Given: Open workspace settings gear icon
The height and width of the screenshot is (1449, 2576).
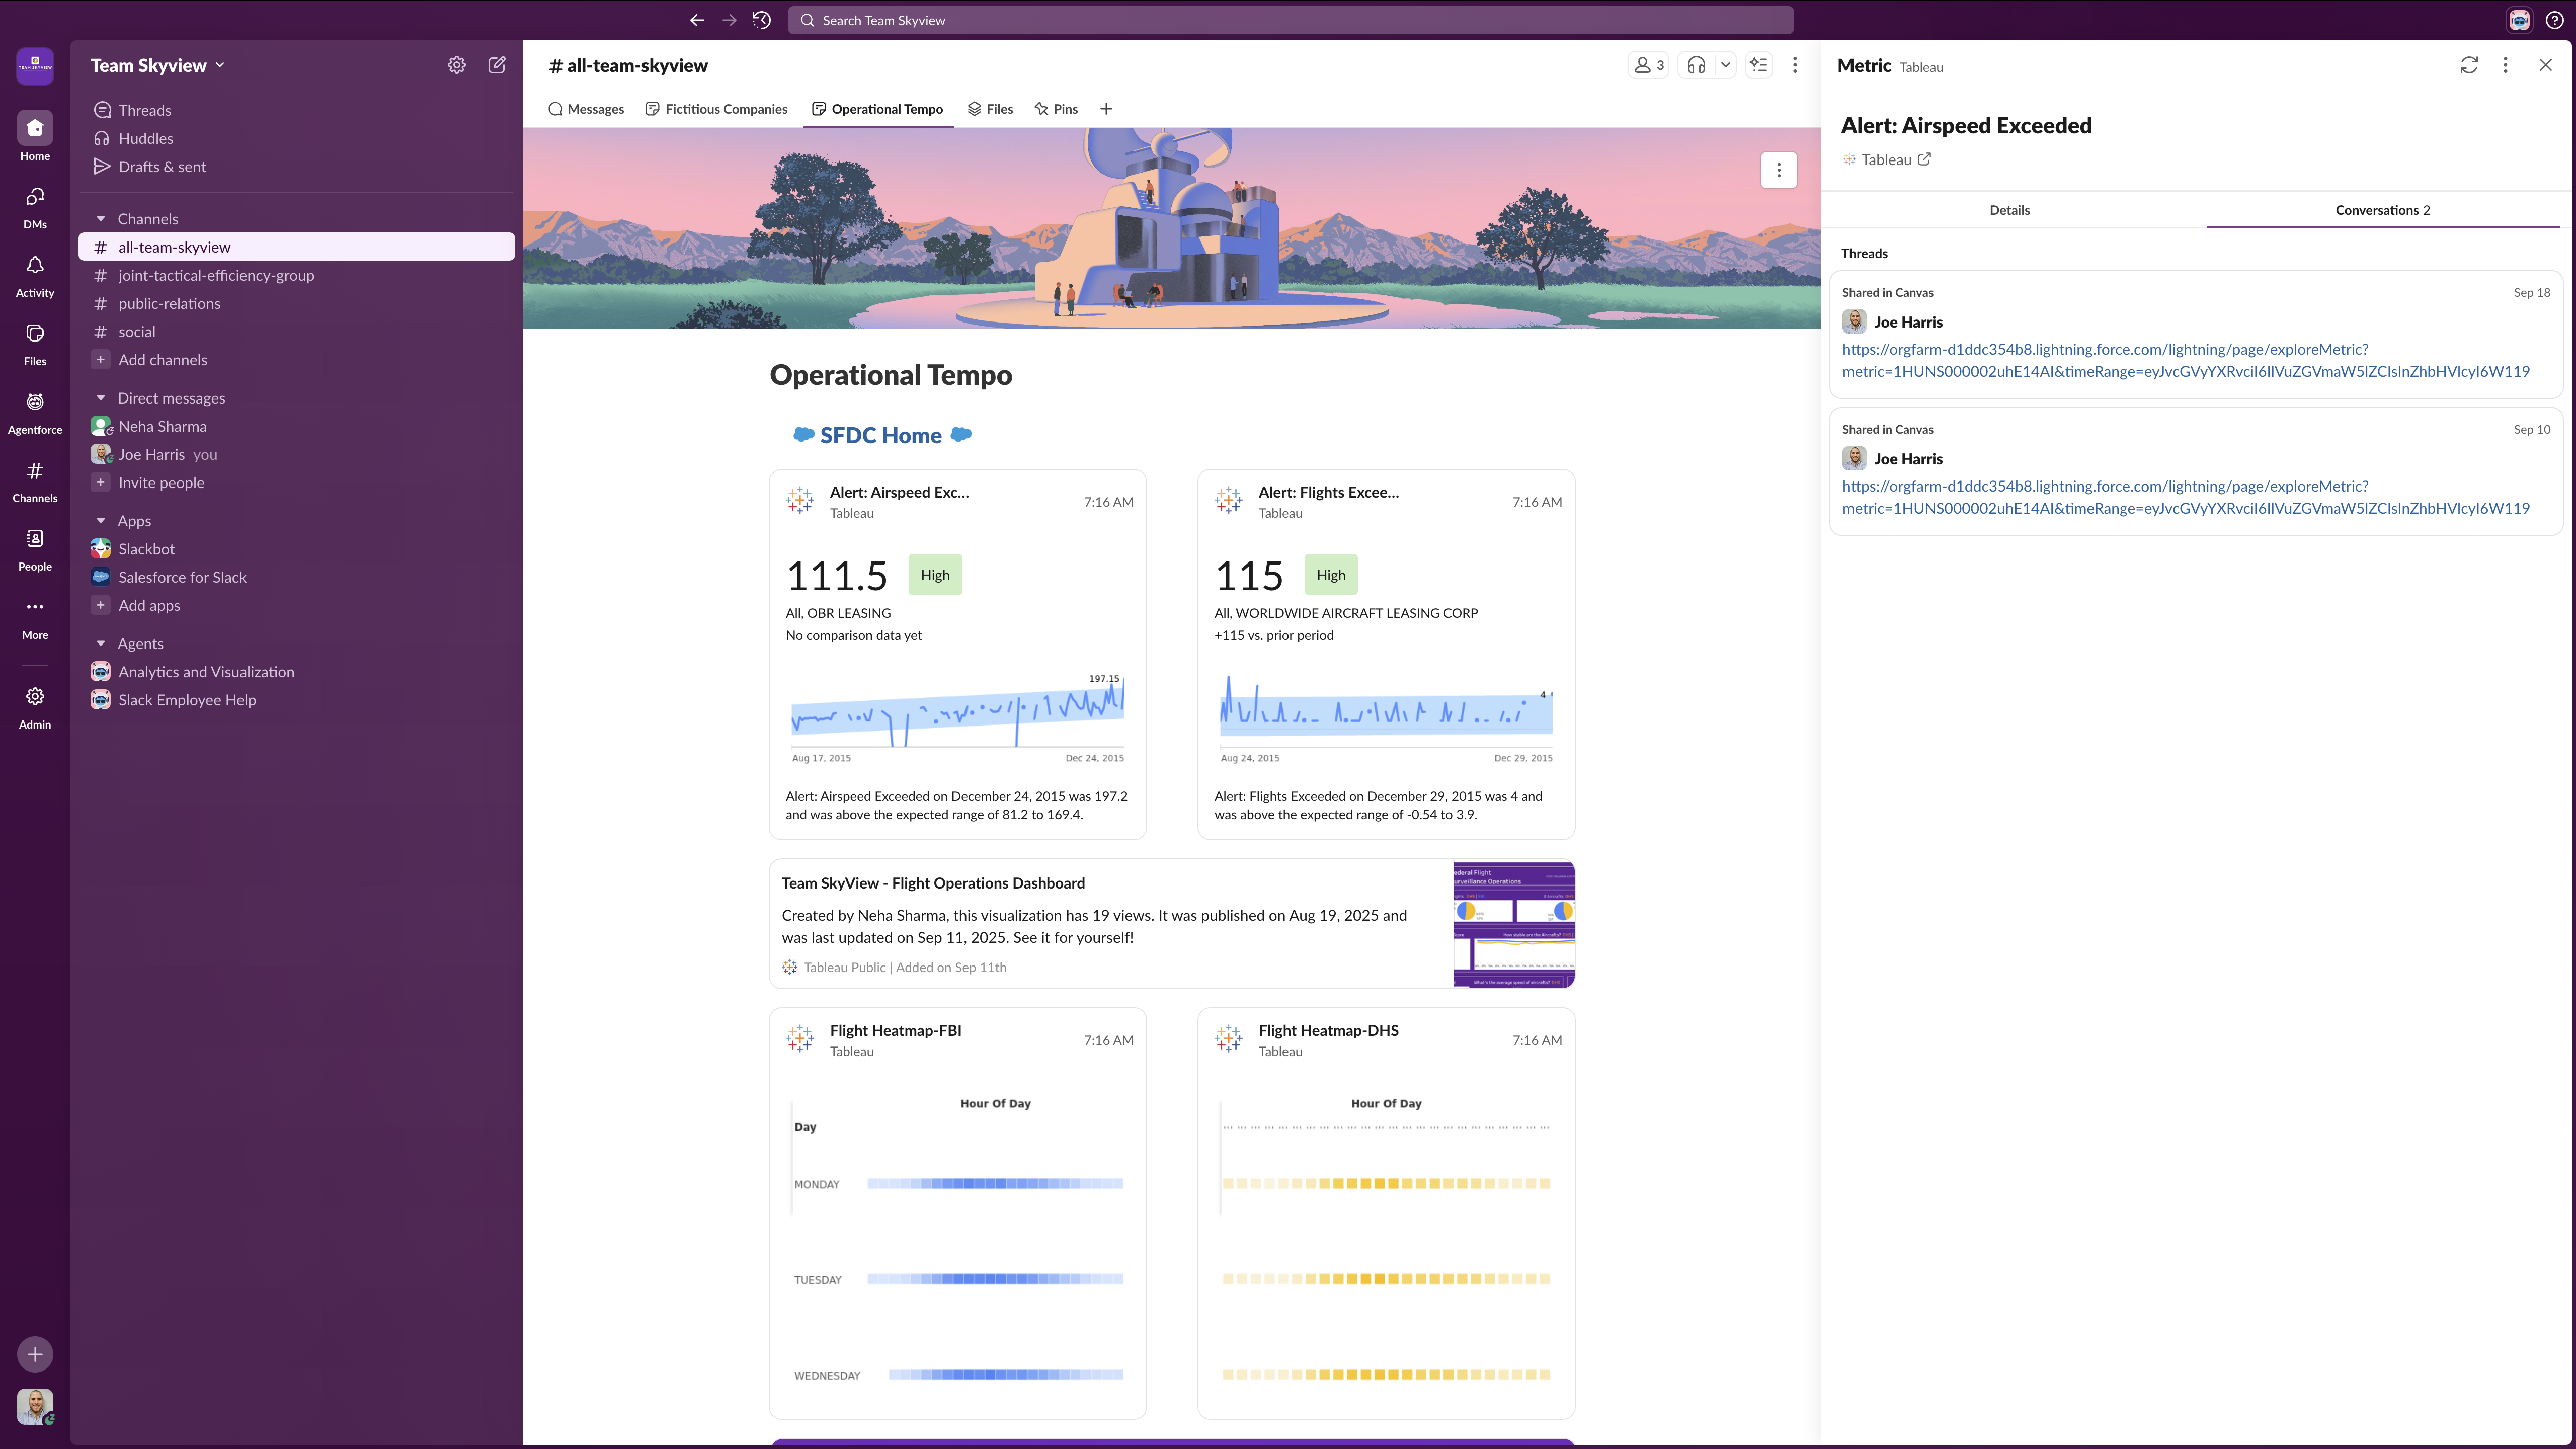Looking at the screenshot, I should point(456,65).
